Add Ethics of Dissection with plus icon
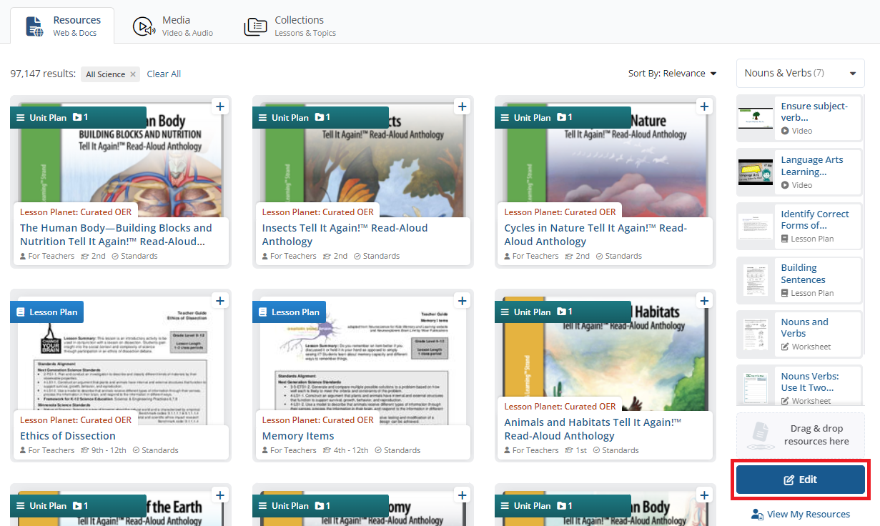The image size is (880, 526). [x=220, y=301]
